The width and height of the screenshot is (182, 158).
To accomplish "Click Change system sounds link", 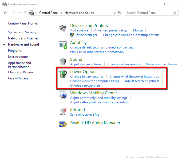I will pyautogui.click(x=124, y=64).
